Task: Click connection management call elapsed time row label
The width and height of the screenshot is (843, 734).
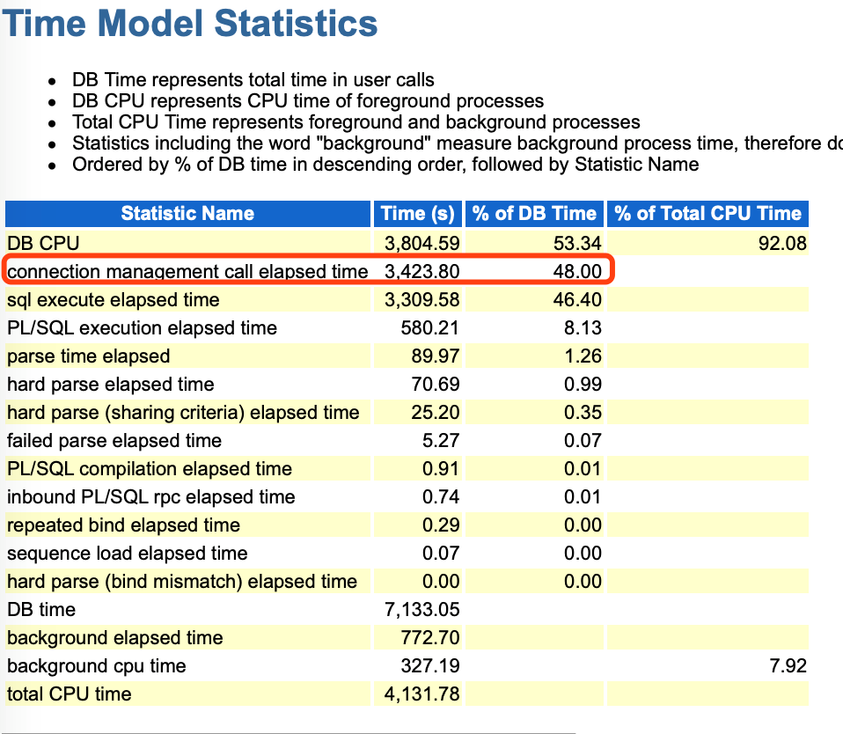Action: [187, 272]
